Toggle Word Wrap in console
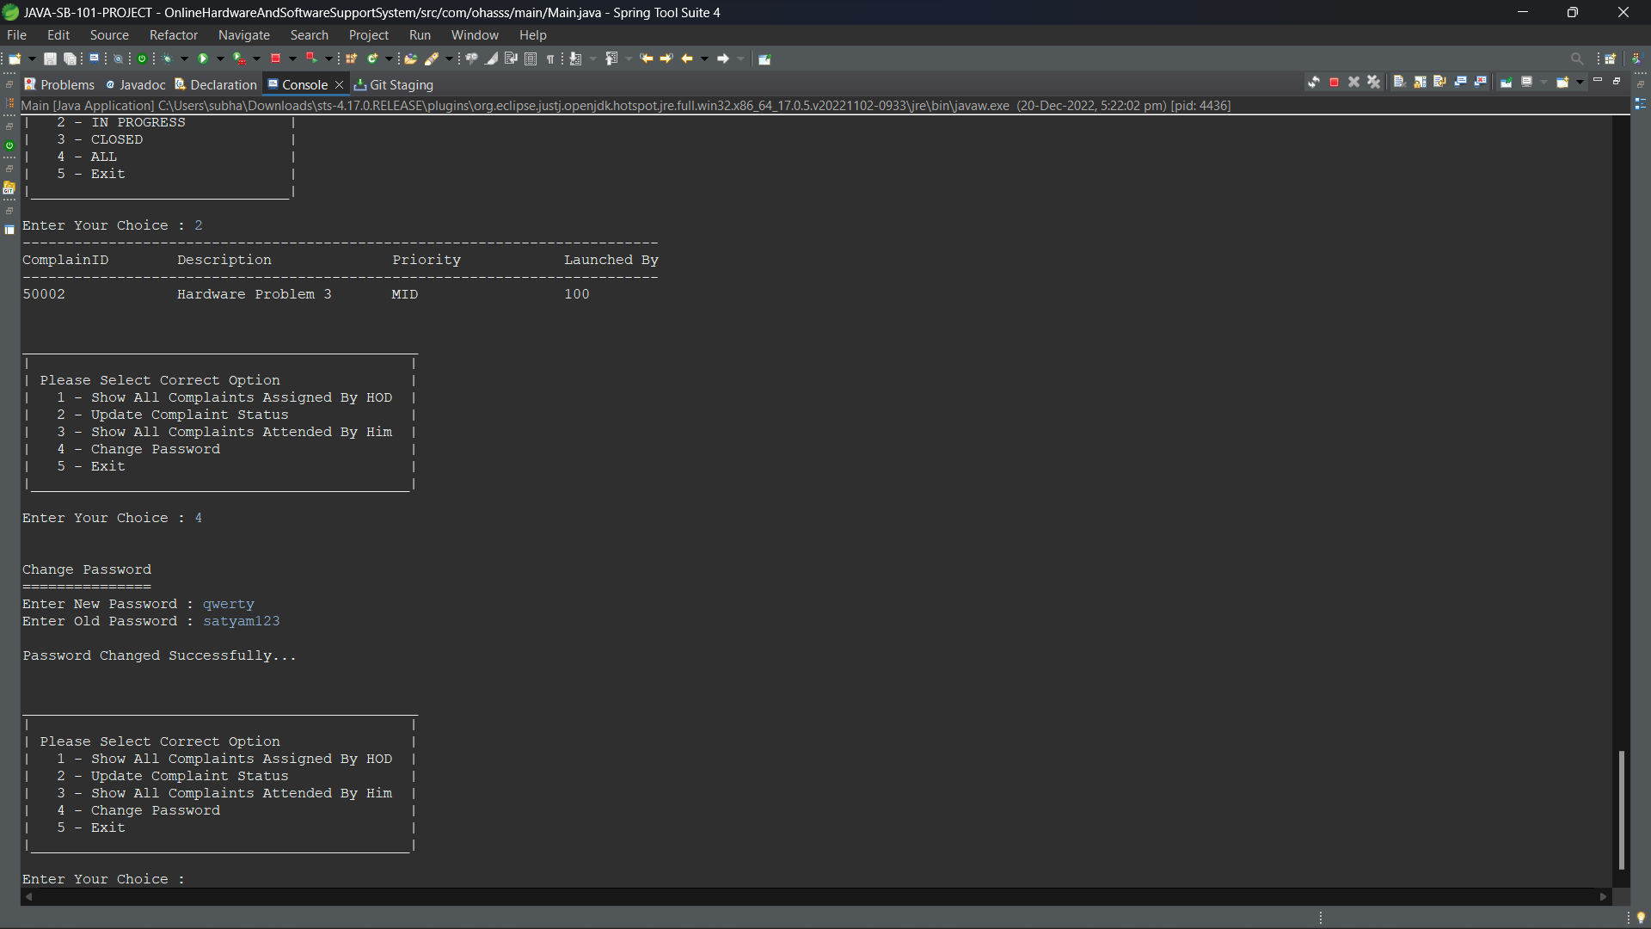 (x=1439, y=83)
